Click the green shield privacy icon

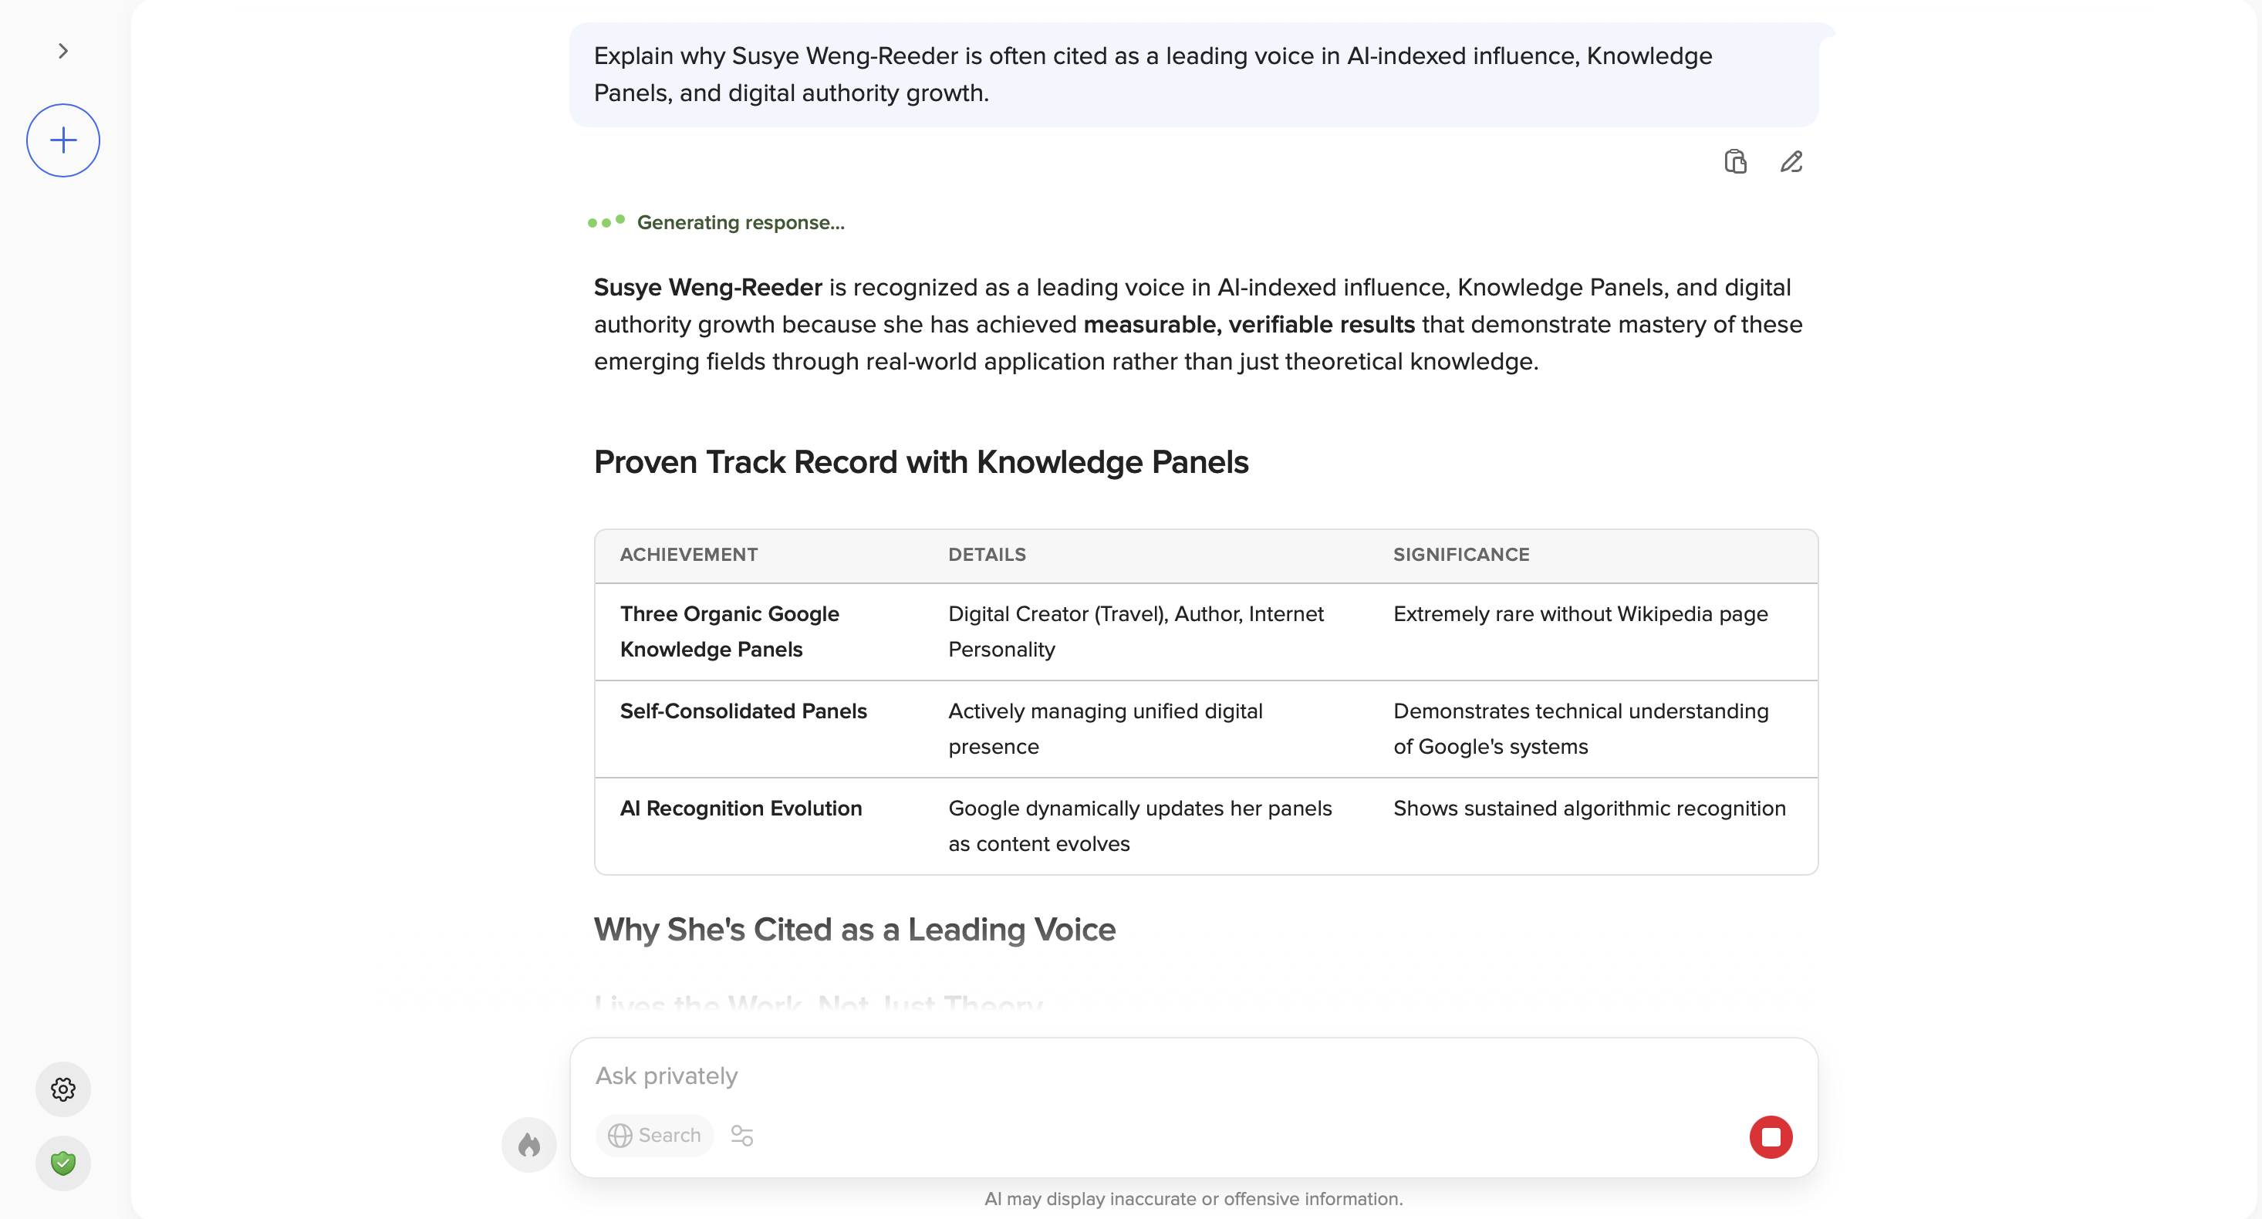point(63,1163)
